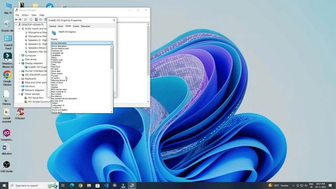This screenshot has height=189, width=336.
Task: Choose Device instance path from the list
Action: pyautogui.click(x=60, y=48)
